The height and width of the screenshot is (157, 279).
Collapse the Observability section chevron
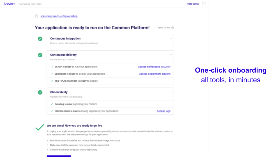(x=171, y=92)
